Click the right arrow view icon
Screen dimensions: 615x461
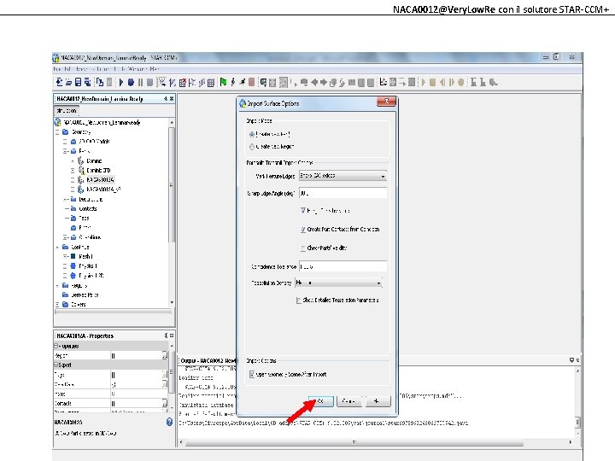(x=324, y=82)
